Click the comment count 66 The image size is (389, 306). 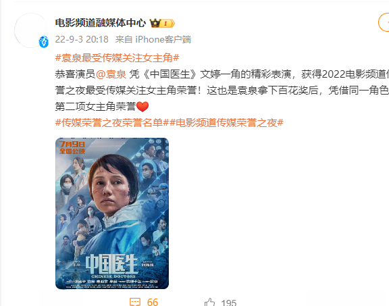[153, 302]
